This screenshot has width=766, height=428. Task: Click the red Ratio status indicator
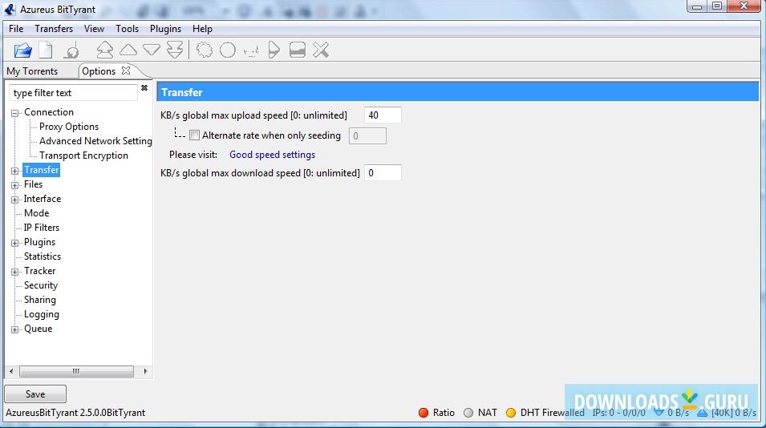(x=424, y=413)
